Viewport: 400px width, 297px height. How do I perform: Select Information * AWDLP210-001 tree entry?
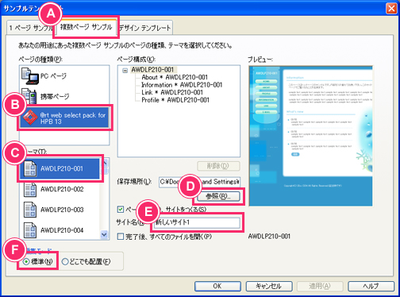coord(182,85)
